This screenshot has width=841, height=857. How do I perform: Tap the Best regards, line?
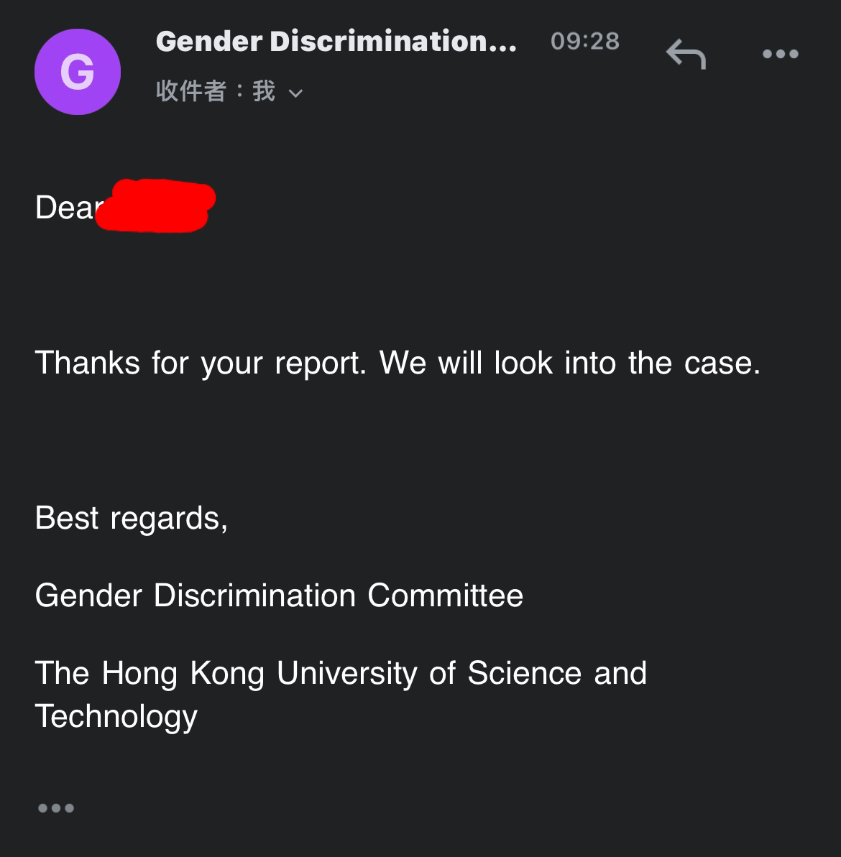click(x=132, y=518)
